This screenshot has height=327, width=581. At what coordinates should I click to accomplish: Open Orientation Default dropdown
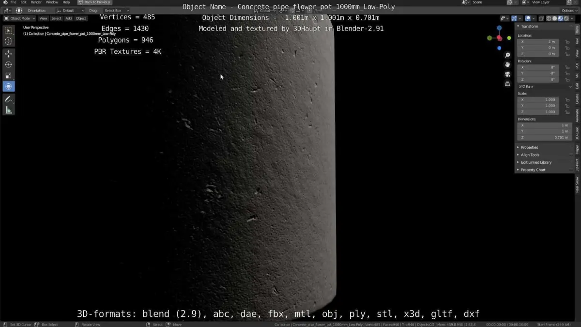point(70,10)
